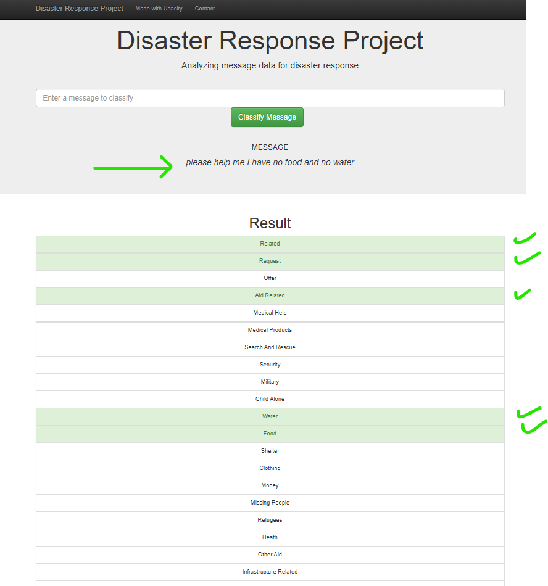Click the Other Aid result row
The height and width of the screenshot is (586, 548).
point(270,555)
